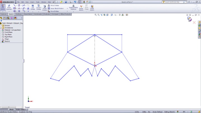Image resolution: width=201 pixels, height=113 pixels.
Task: Open the Move Entities dropdown arrow
Action: (67, 11)
